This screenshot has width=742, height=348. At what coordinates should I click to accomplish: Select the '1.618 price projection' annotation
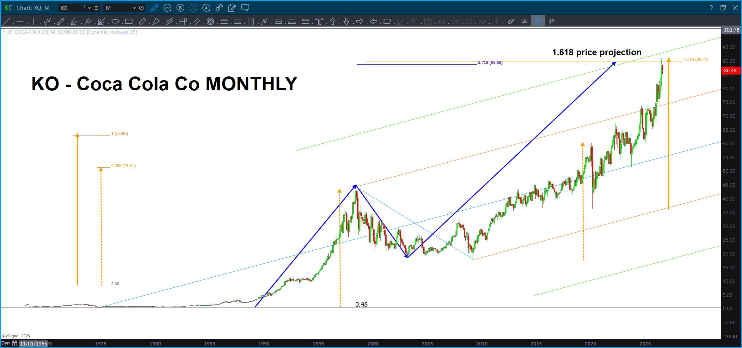point(597,52)
